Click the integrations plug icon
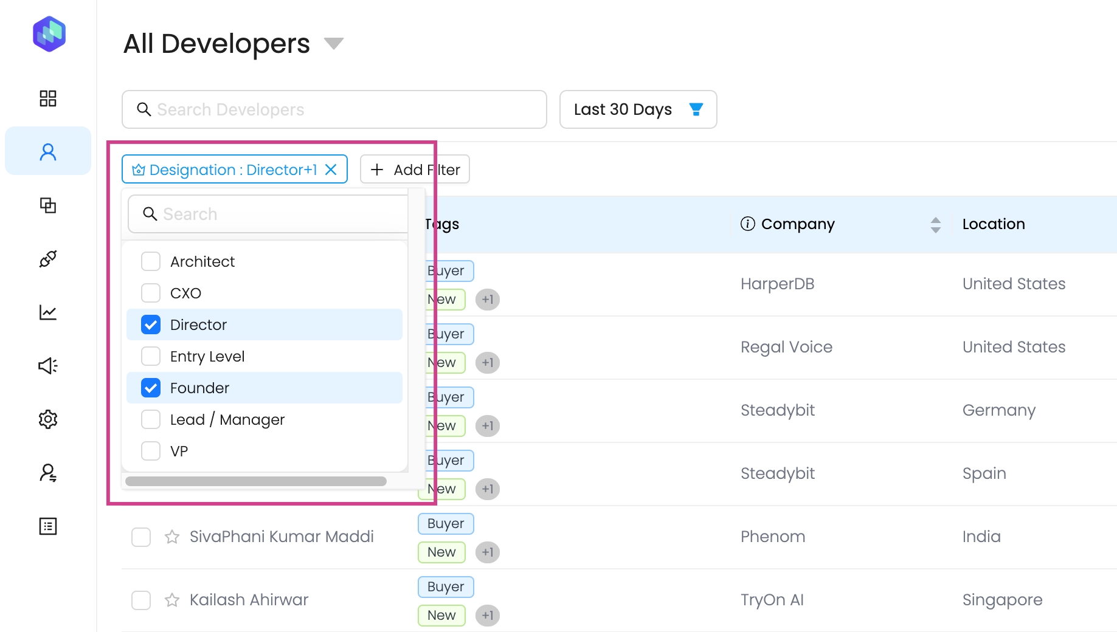Image resolution: width=1117 pixels, height=632 pixels. (48, 259)
